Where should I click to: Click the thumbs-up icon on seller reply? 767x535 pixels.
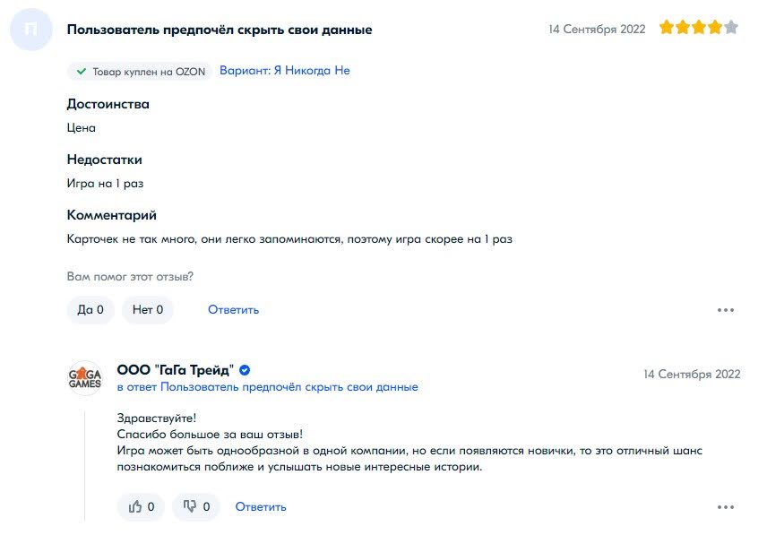(x=136, y=506)
